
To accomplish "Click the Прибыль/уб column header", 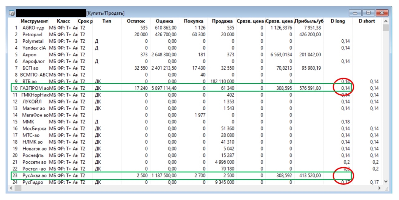I will coord(309,21).
